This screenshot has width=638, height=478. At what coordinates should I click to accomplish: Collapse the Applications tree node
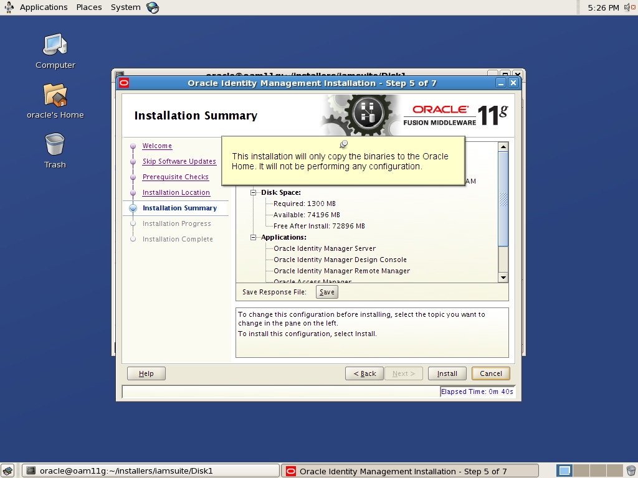pyautogui.click(x=252, y=237)
